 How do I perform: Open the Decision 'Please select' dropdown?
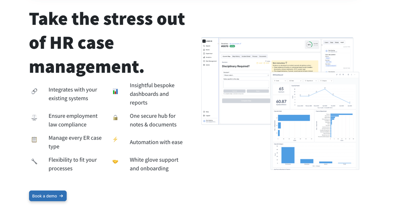tap(246, 75)
